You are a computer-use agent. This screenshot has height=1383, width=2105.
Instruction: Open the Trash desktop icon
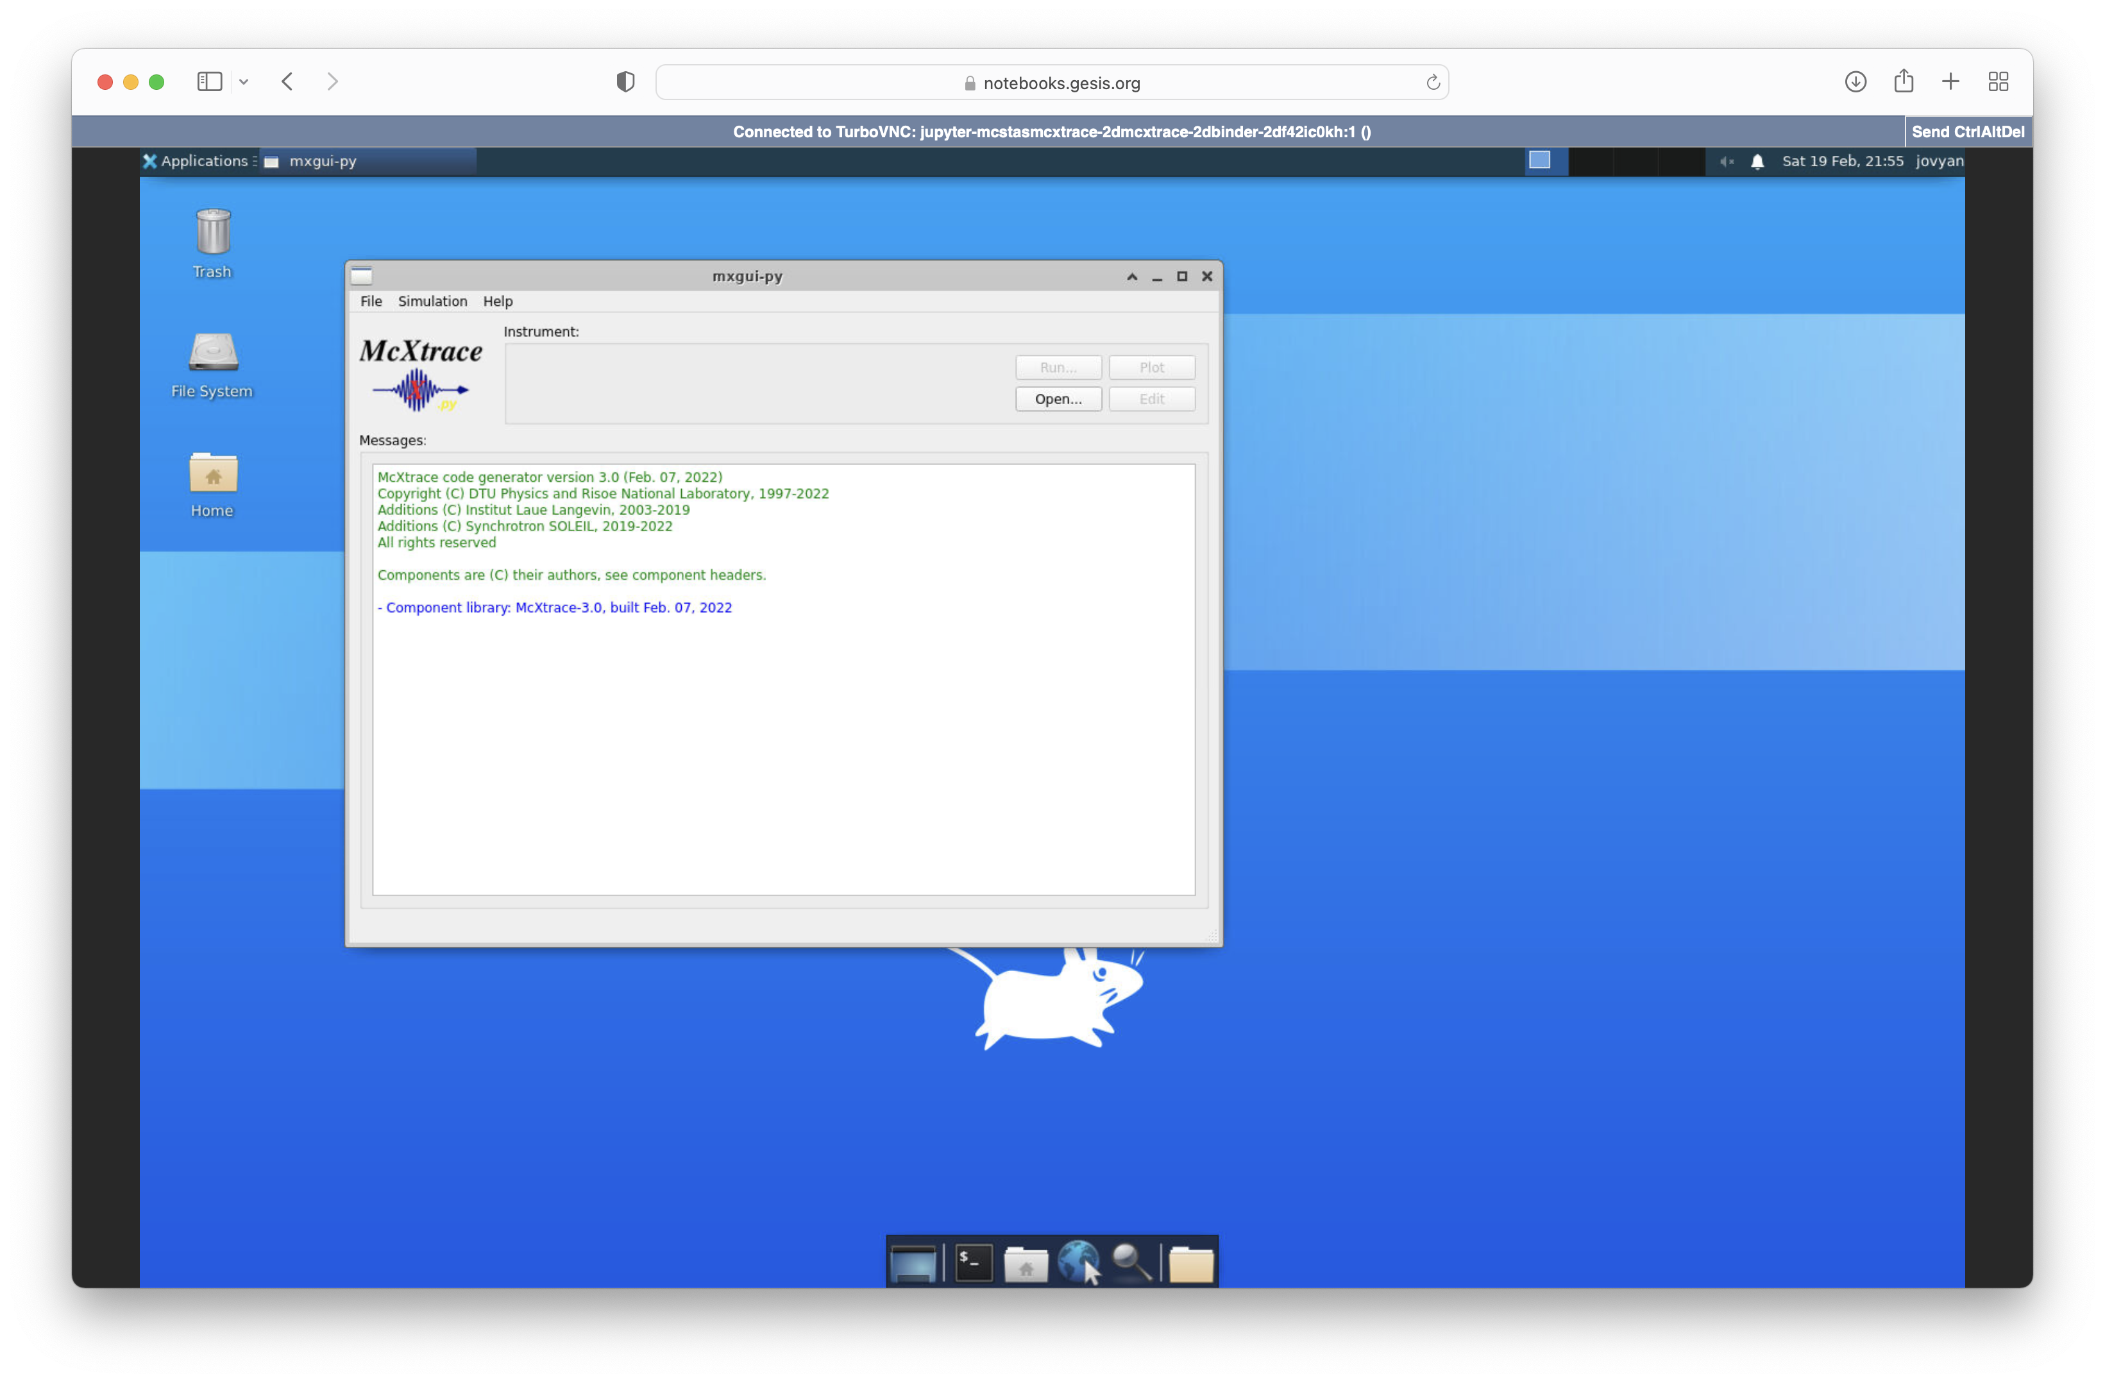click(212, 233)
